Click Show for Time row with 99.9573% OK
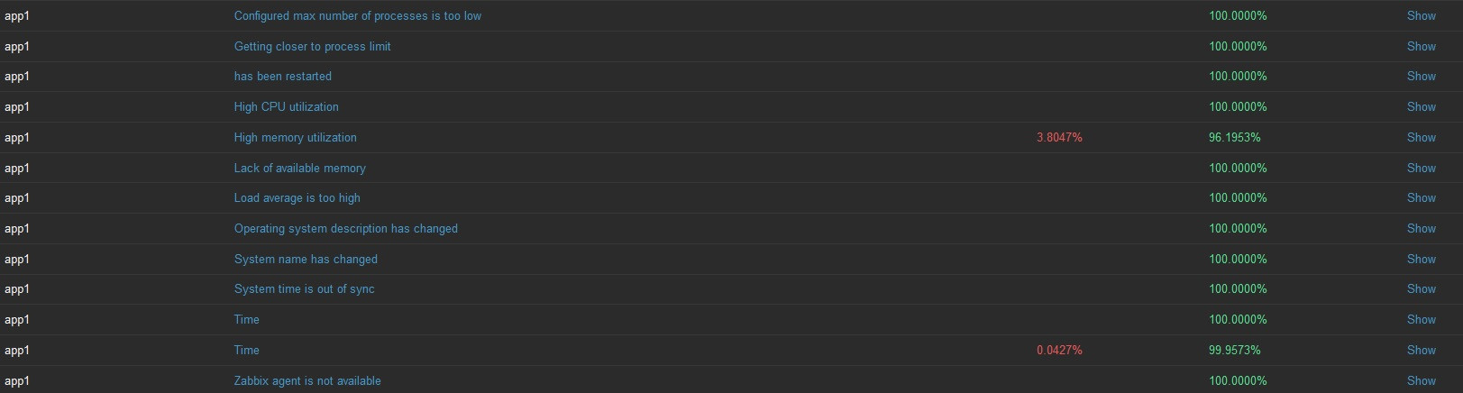 tap(1421, 350)
